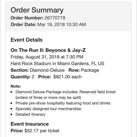Click the orders of three or more line

pyautogui.click(x=48, y=98)
